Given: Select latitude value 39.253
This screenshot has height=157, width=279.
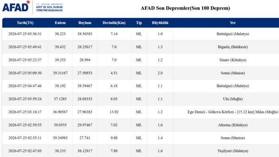Looking at the screenshot, I should [60, 60].
